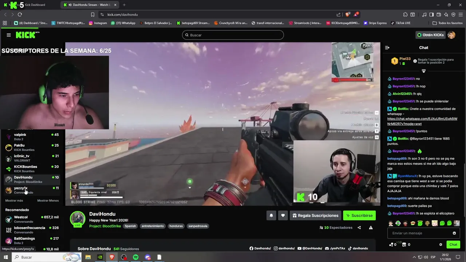Open Pak8u channel in sidebar
This screenshot has width=466, height=262.
(x=32, y=147)
